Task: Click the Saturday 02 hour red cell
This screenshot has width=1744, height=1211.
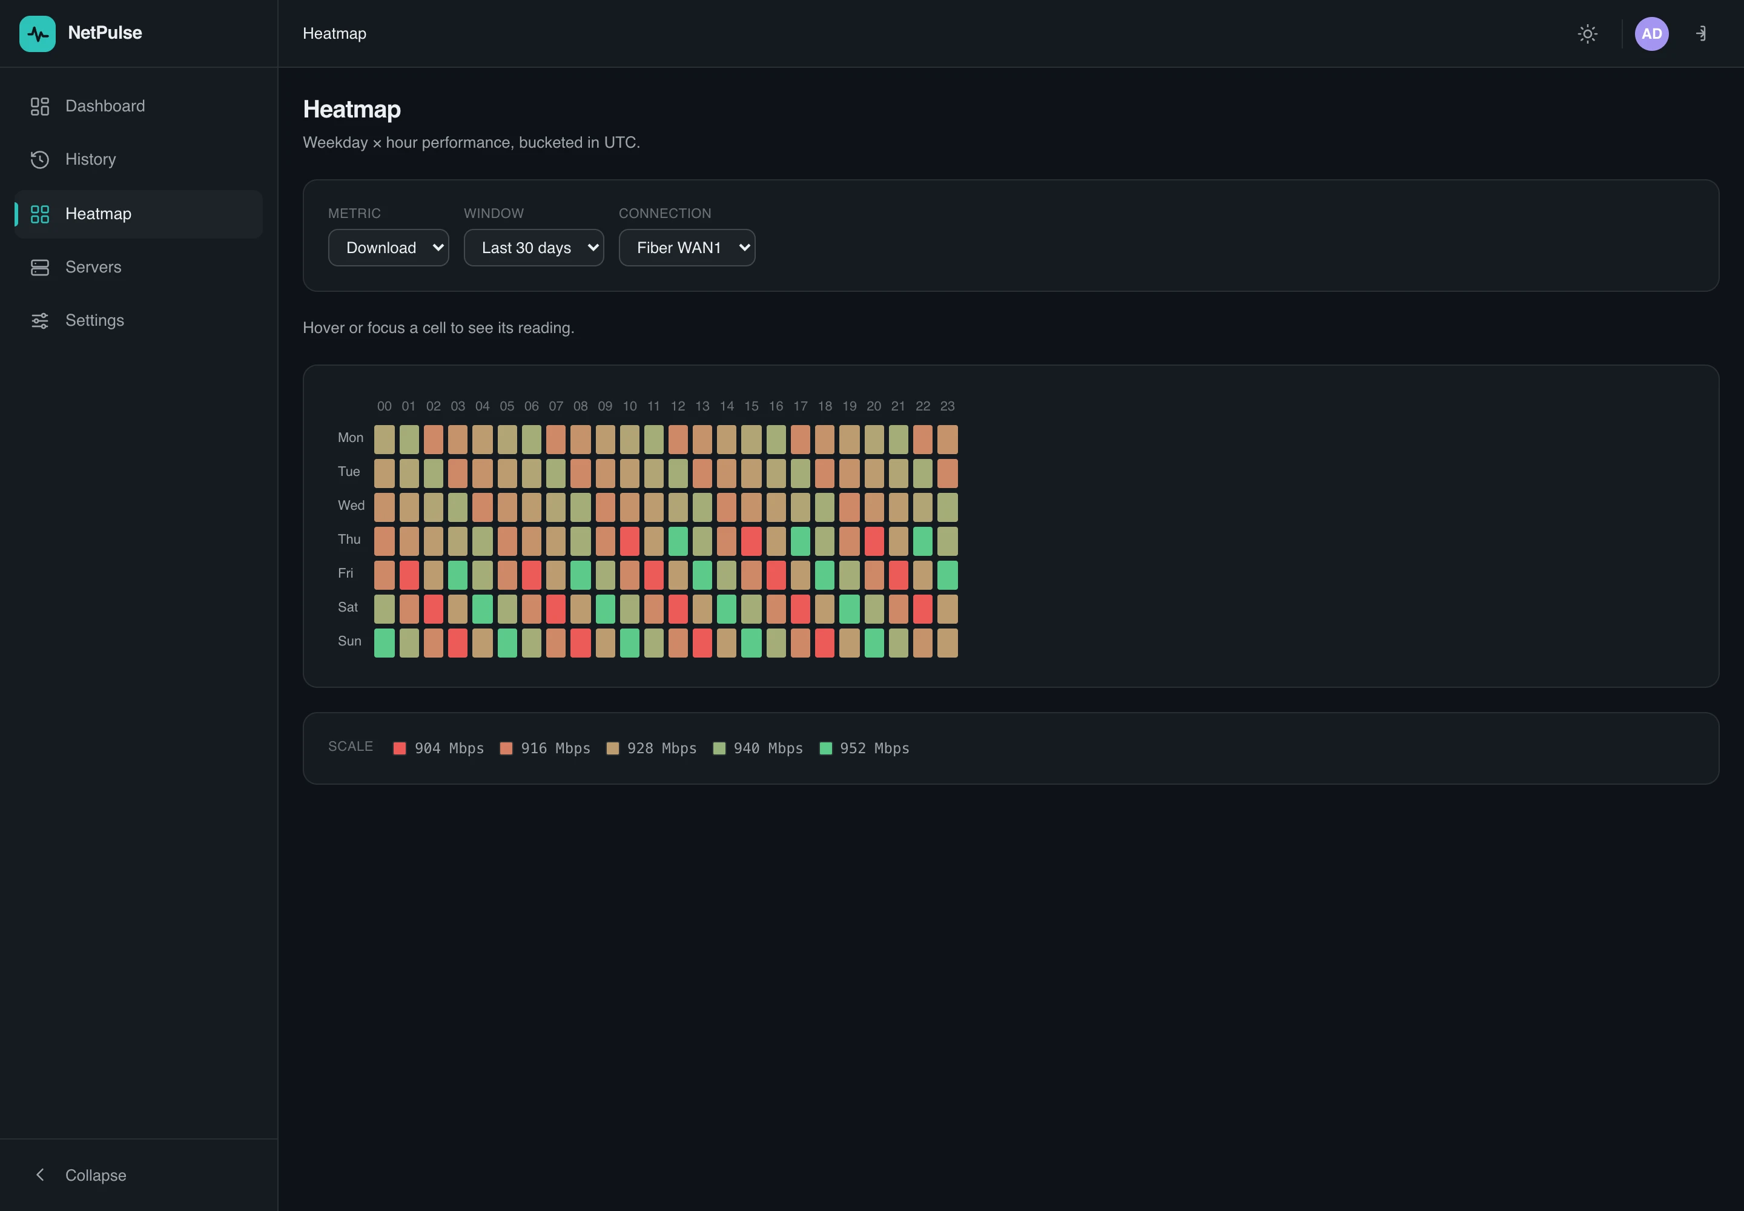Action: (434, 609)
